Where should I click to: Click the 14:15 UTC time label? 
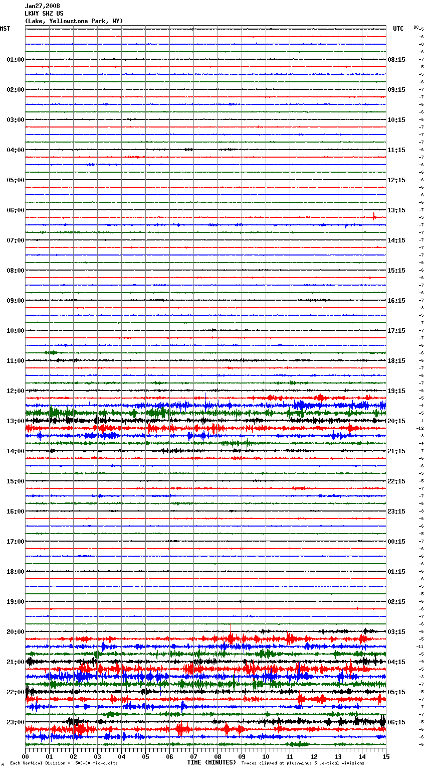point(396,240)
